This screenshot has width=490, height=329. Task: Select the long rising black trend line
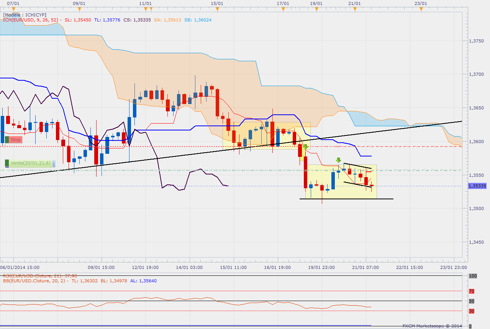231,150
